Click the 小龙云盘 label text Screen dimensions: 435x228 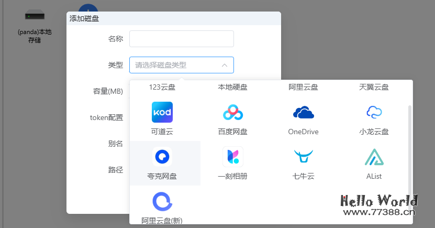click(374, 132)
